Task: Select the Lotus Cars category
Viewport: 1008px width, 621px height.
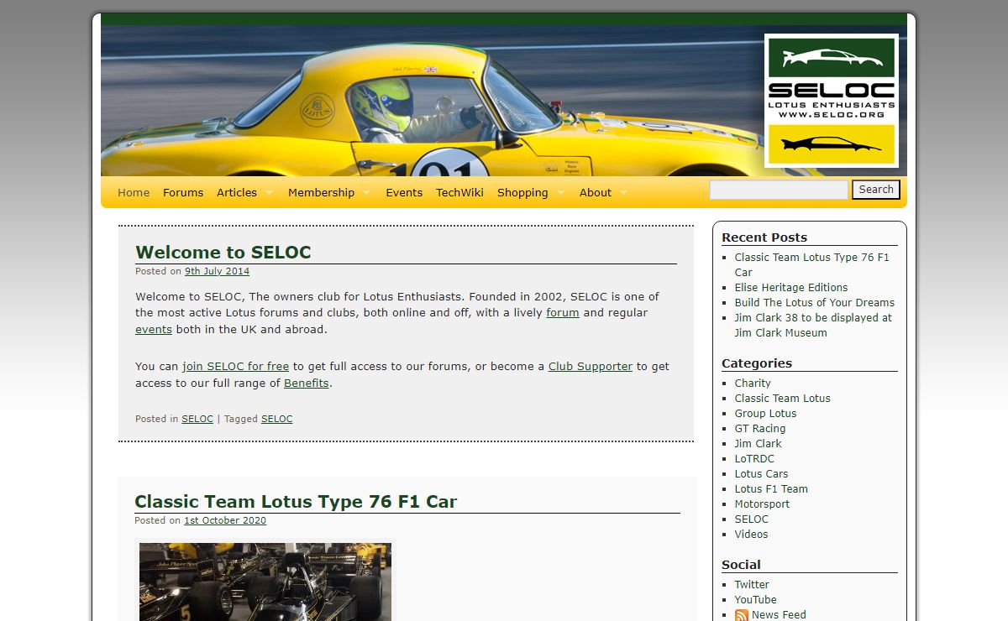Action: (x=761, y=473)
